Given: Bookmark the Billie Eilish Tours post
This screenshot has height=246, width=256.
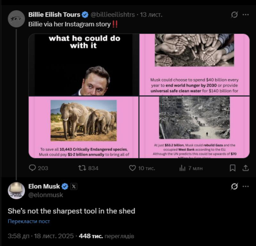Looking at the screenshot, I should [232, 168].
